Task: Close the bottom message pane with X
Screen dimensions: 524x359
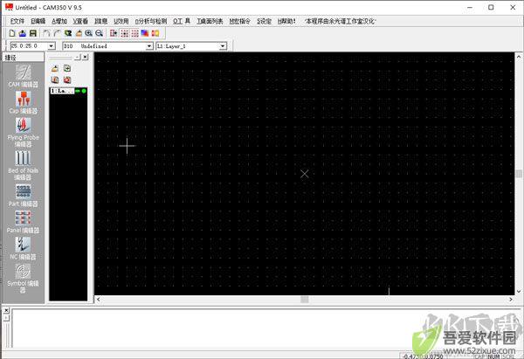Action: 6,311
